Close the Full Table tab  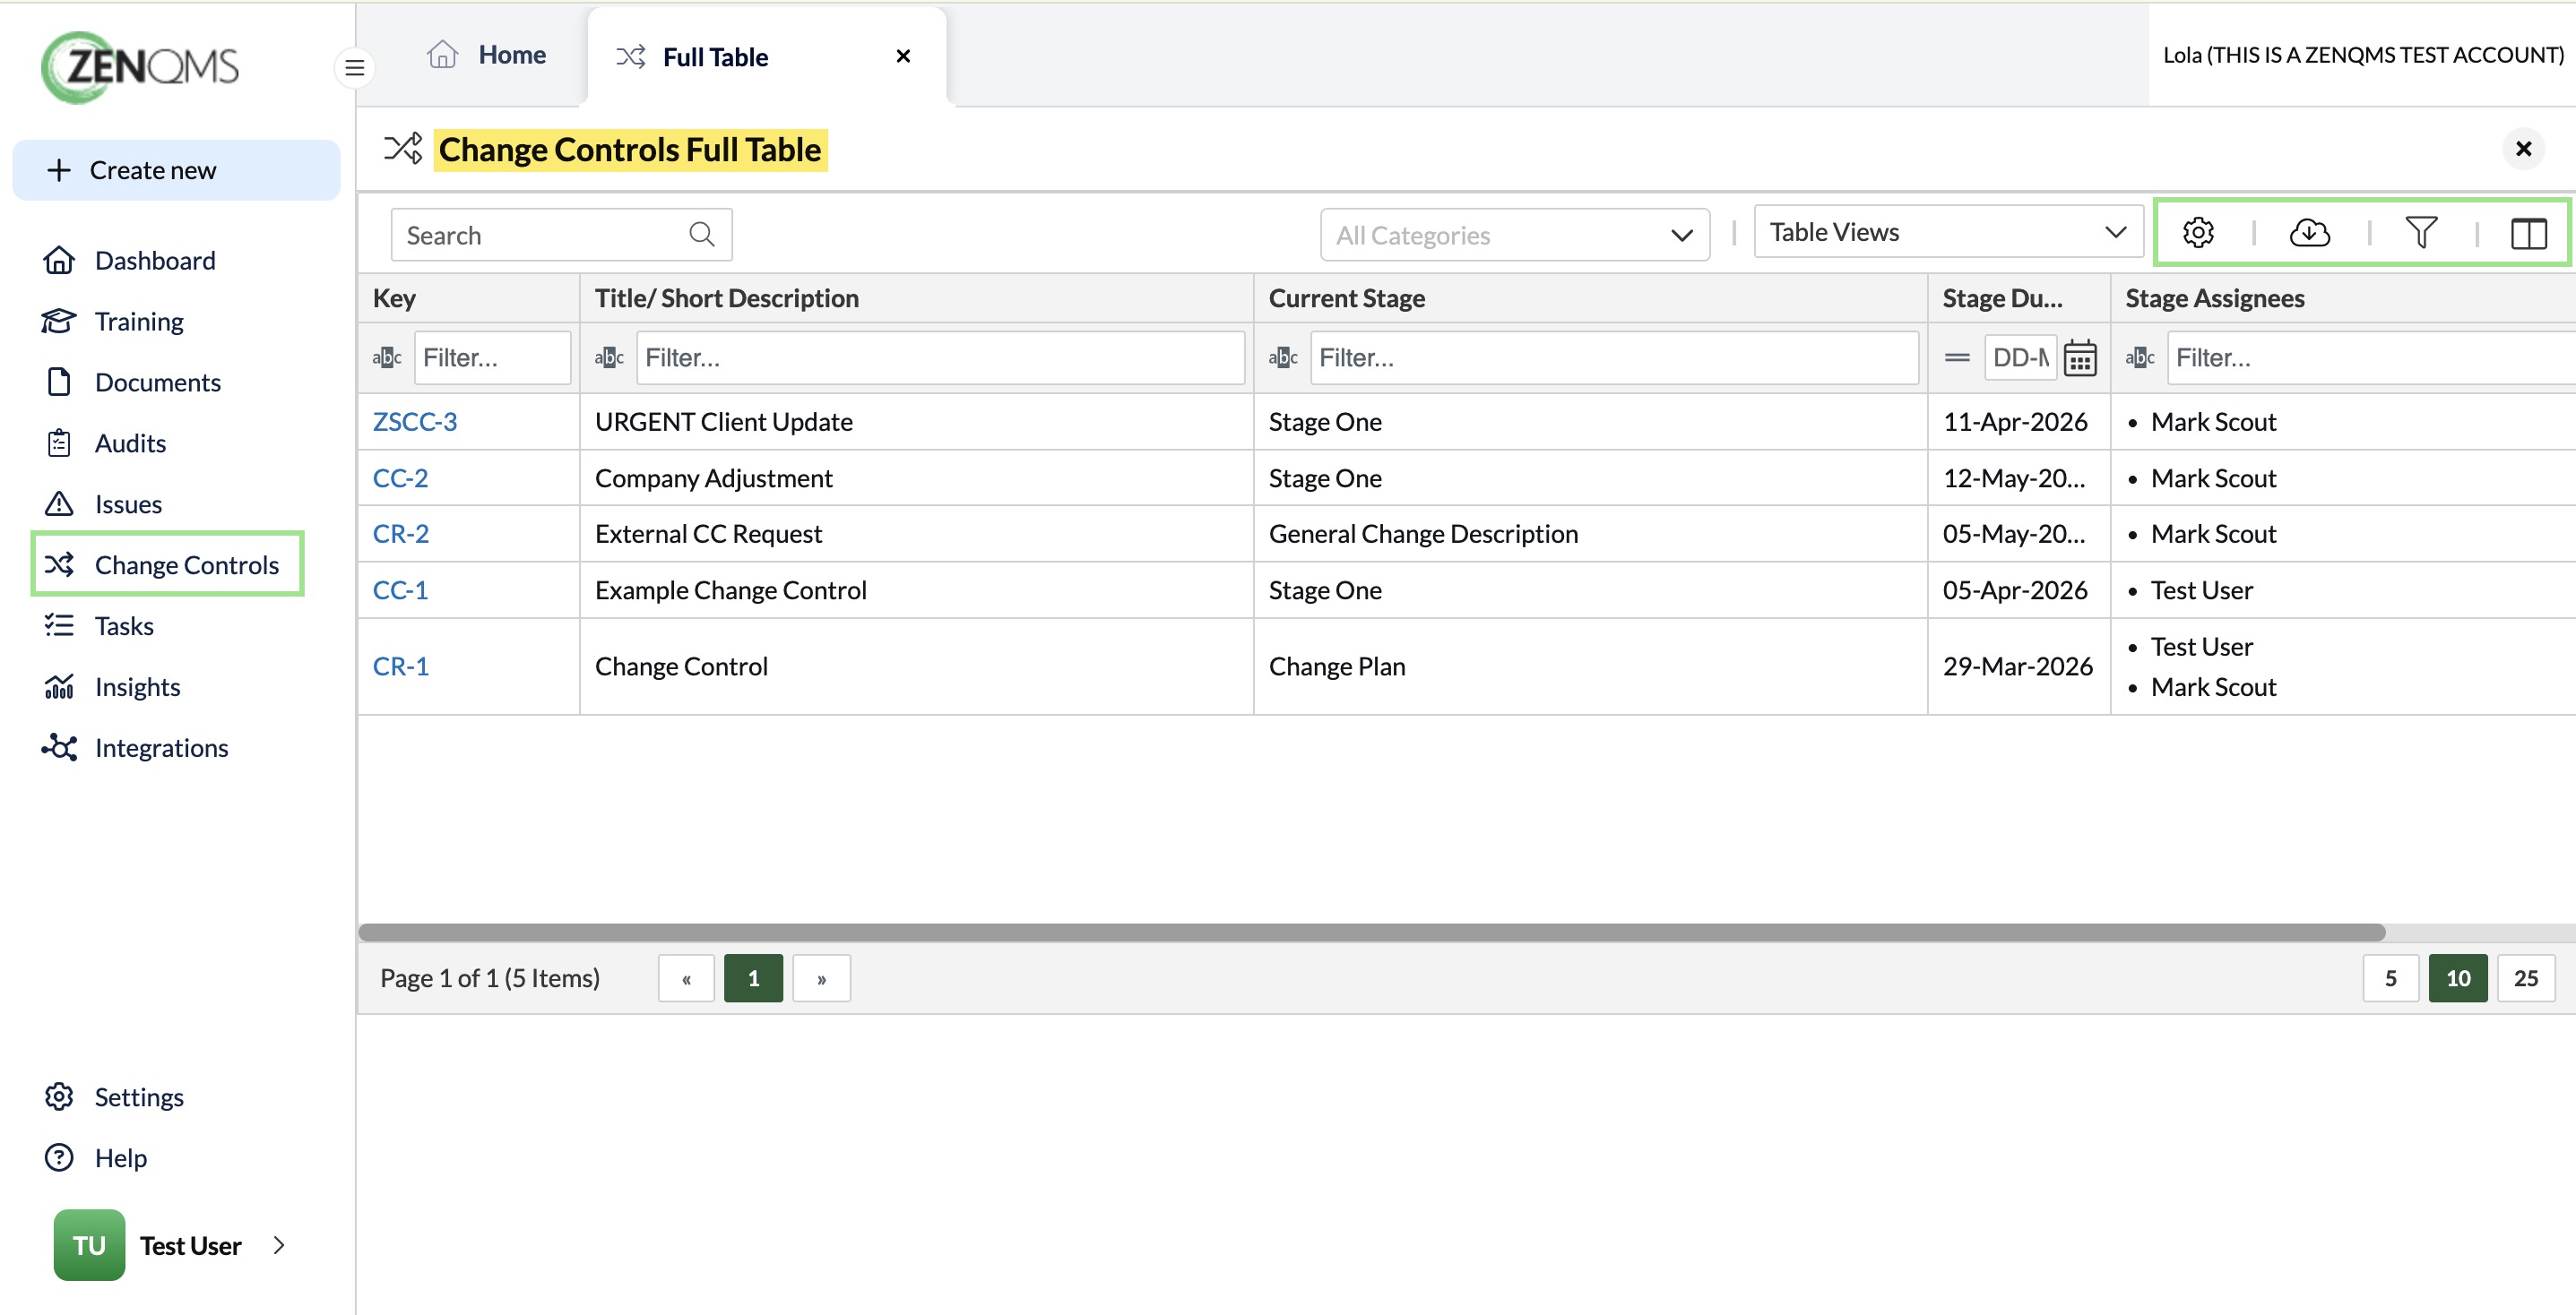coord(903,56)
